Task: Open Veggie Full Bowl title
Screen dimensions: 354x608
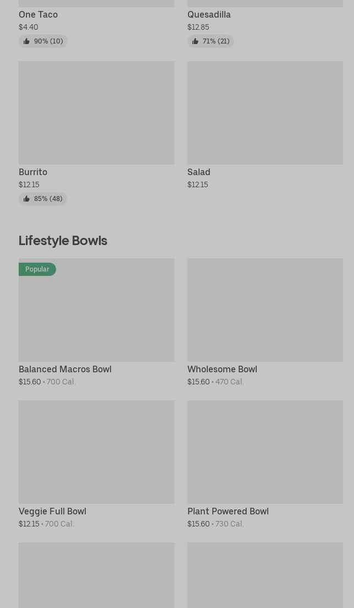Action: pyautogui.click(x=52, y=512)
